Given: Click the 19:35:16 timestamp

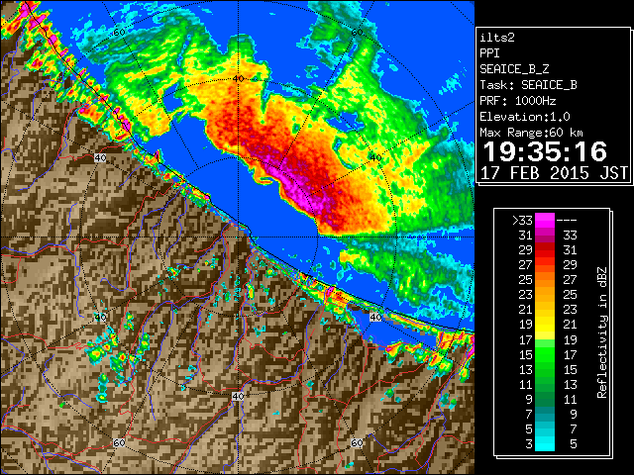Looking at the screenshot, I should pyautogui.click(x=545, y=151).
